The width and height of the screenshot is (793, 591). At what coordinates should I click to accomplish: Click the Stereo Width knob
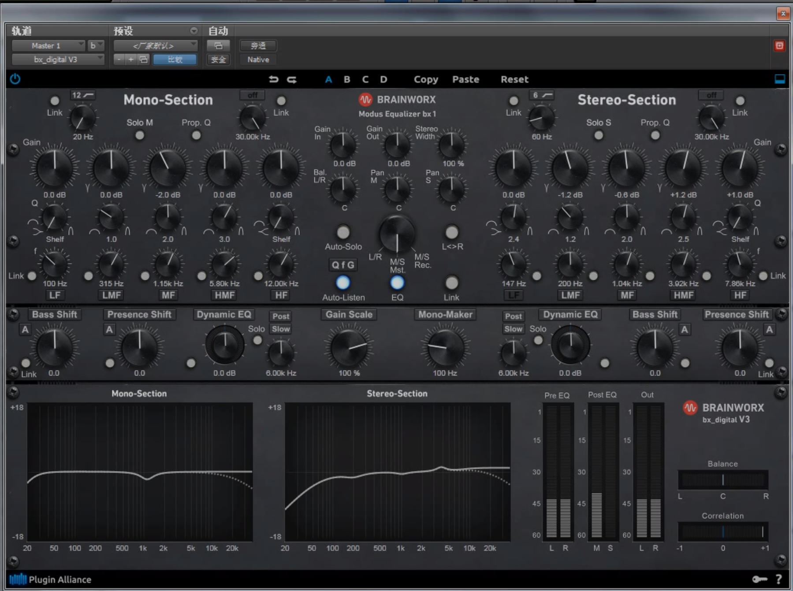452,145
